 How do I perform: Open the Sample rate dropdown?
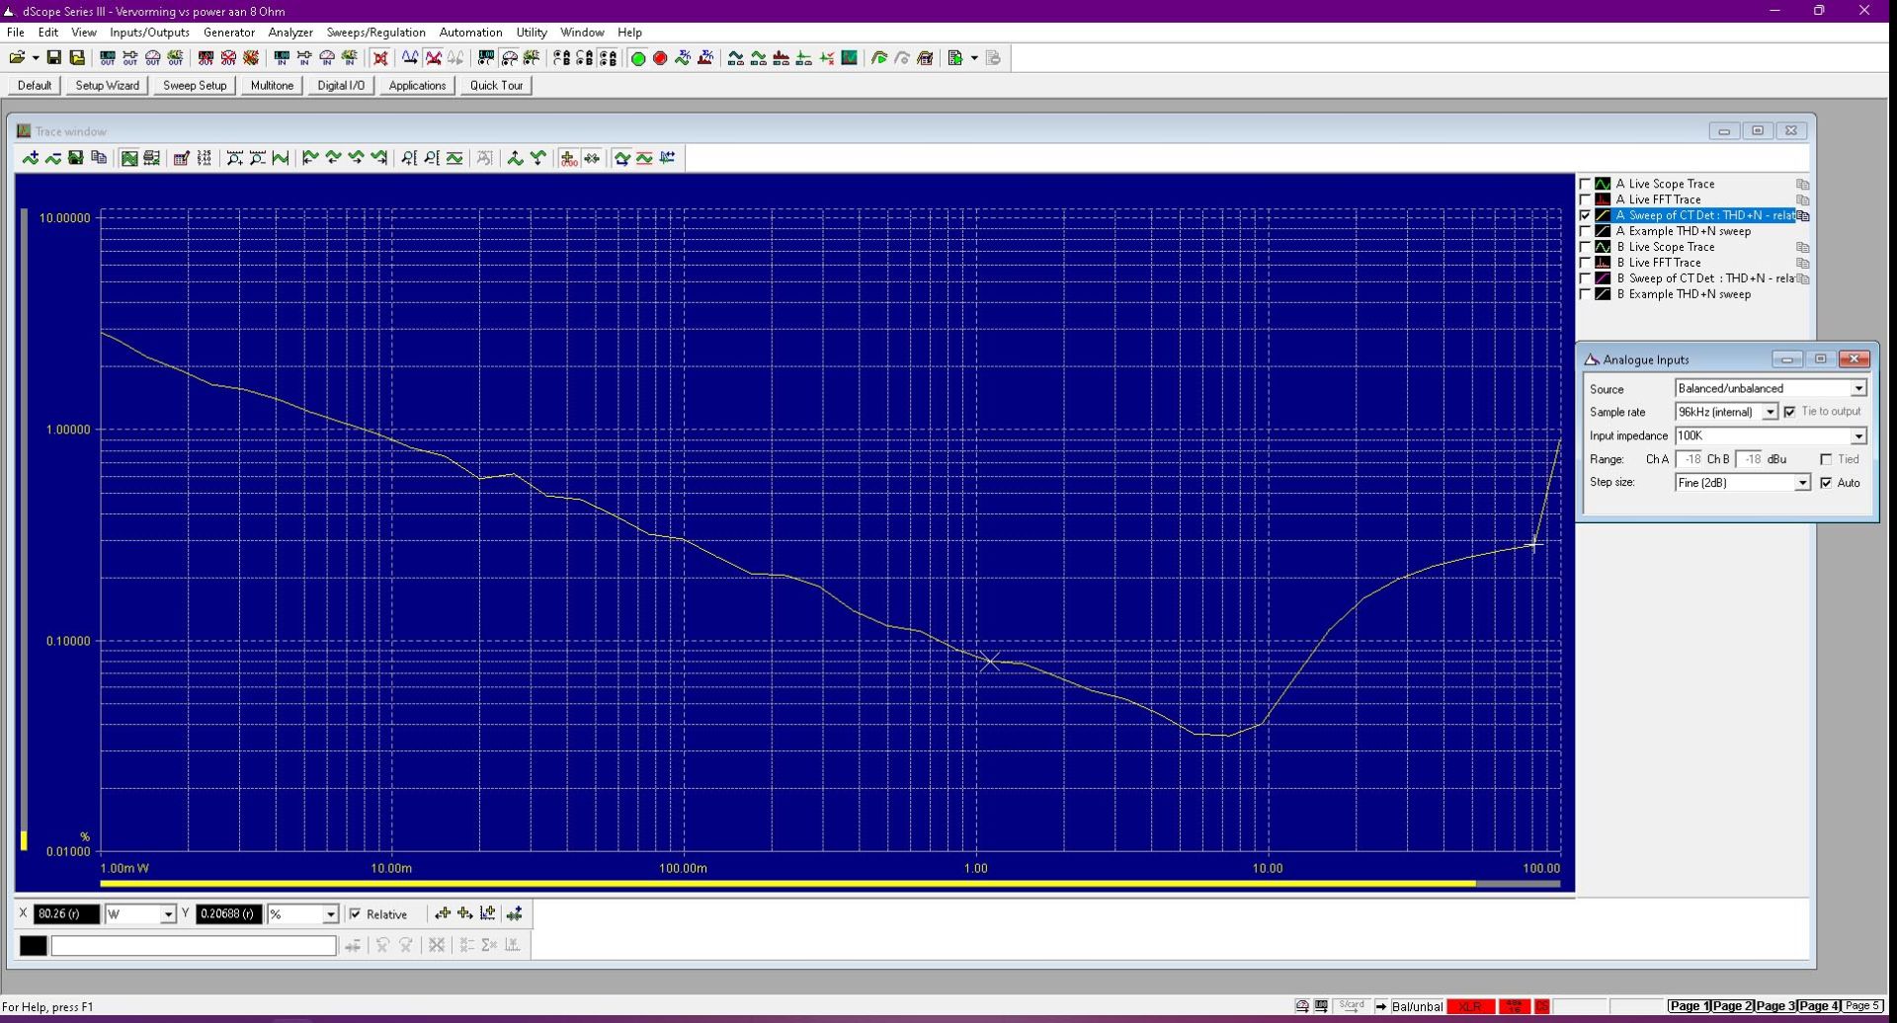[1770, 412]
